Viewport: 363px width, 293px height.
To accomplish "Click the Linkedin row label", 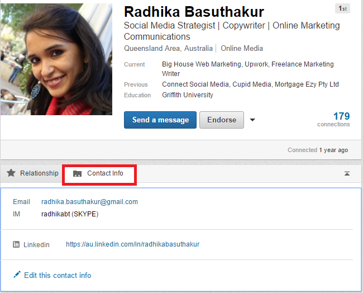I will [36, 244].
